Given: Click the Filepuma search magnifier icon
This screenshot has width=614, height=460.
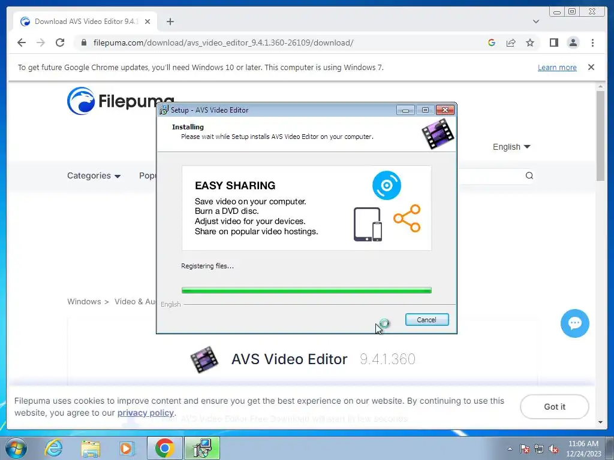Looking at the screenshot, I should click(x=529, y=175).
